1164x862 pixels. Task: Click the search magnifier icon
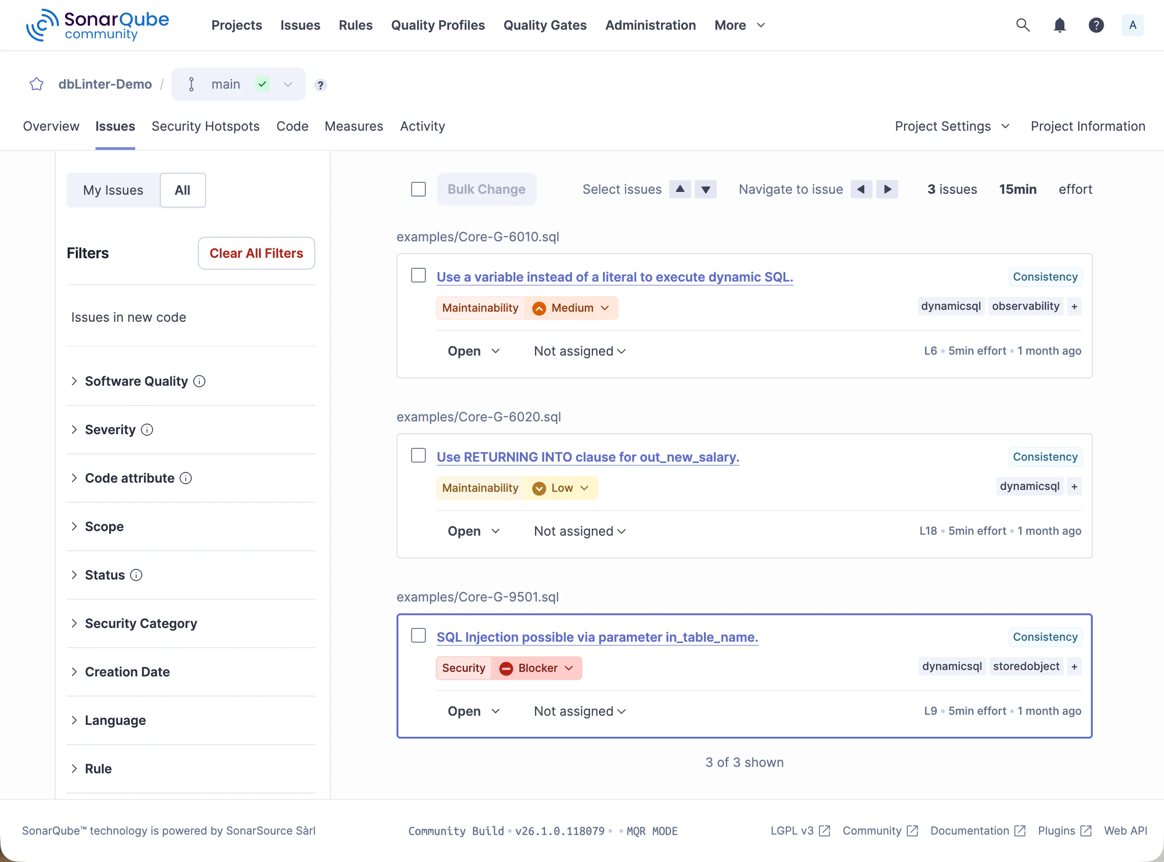pos(1023,25)
